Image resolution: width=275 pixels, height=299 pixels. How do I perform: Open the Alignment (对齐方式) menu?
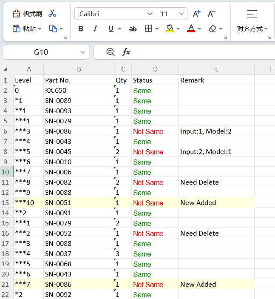252,29
